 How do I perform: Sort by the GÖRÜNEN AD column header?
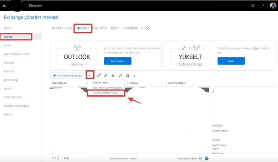pyautogui.click(x=59, y=83)
